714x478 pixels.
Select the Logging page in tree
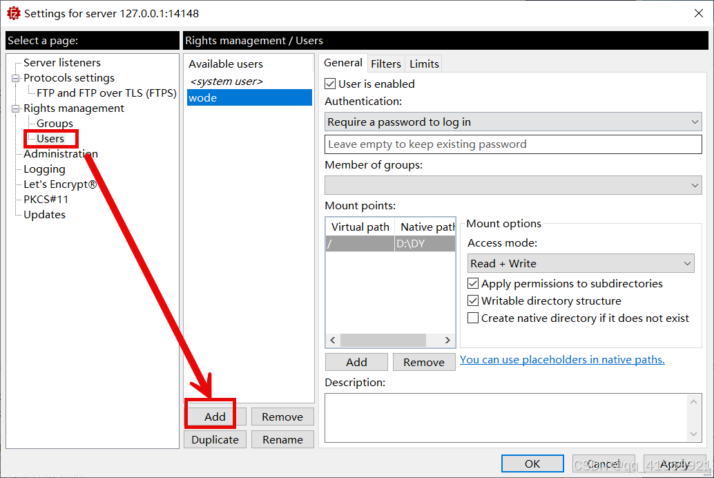coord(44,169)
